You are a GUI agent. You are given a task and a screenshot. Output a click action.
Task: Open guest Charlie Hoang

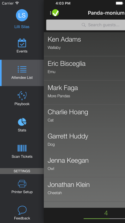85,117
